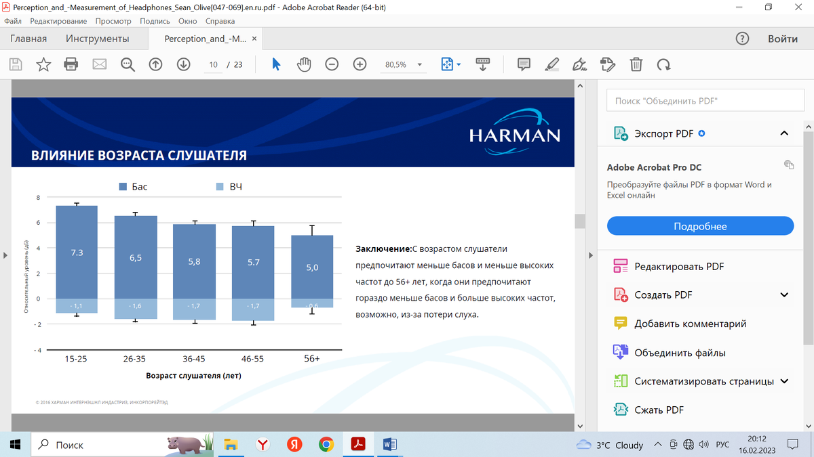814x457 pixels.
Task: Add the document to bookmarks star
Action: [43, 64]
